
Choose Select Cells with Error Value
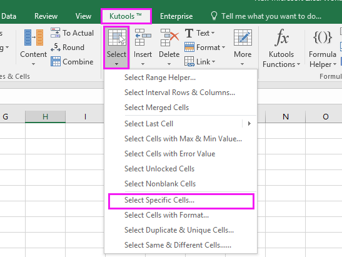pyautogui.click(x=181, y=154)
